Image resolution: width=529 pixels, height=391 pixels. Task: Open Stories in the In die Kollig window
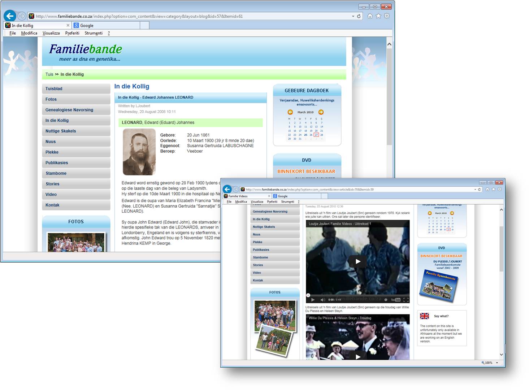coord(76,184)
